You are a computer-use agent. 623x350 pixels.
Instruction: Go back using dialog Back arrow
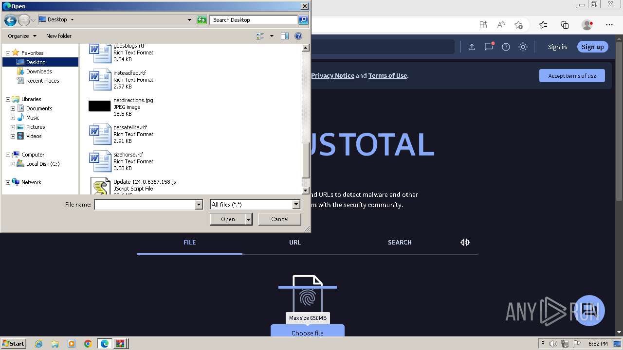(x=10, y=20)
